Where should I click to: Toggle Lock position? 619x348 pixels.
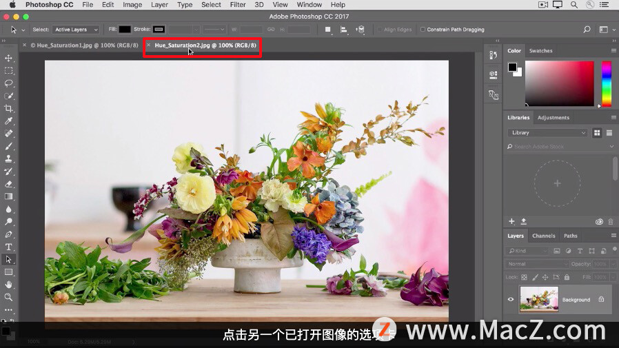pos(545,278)
